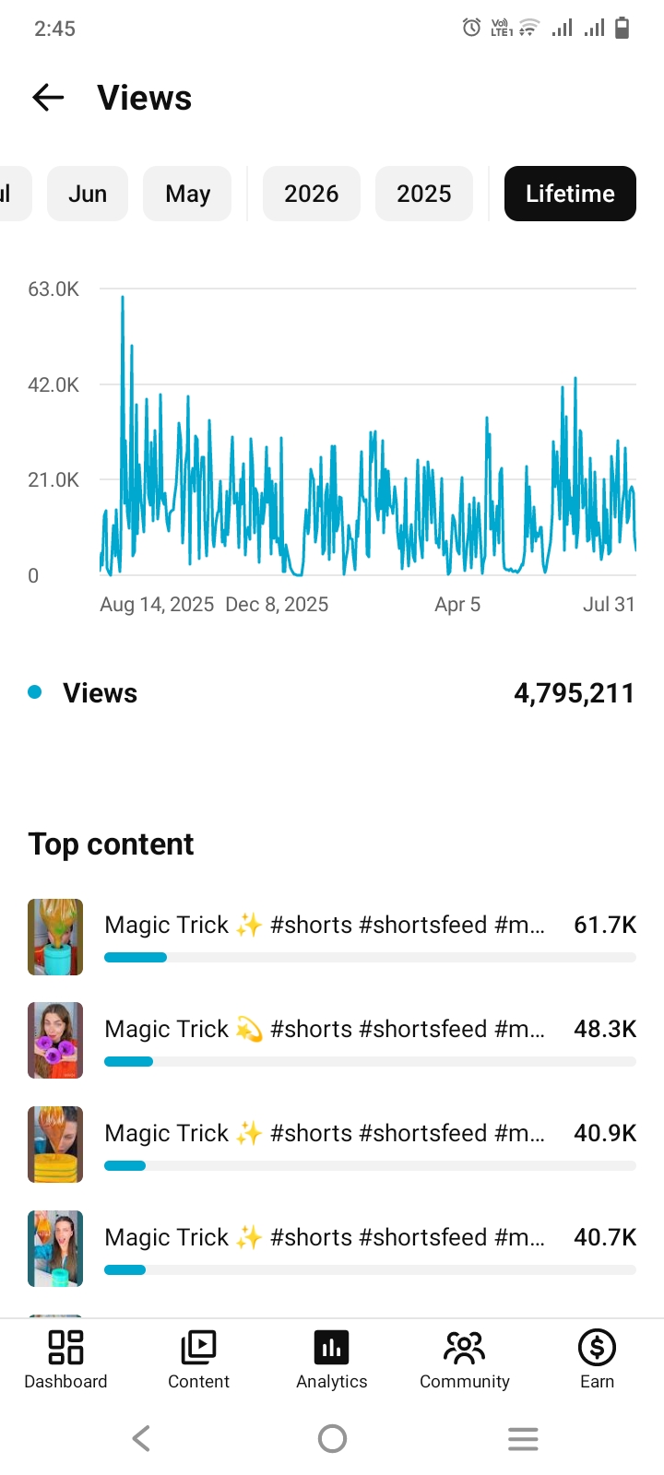Switch to the 2026 date range
664x1475 pixels.
pos(312,194)
